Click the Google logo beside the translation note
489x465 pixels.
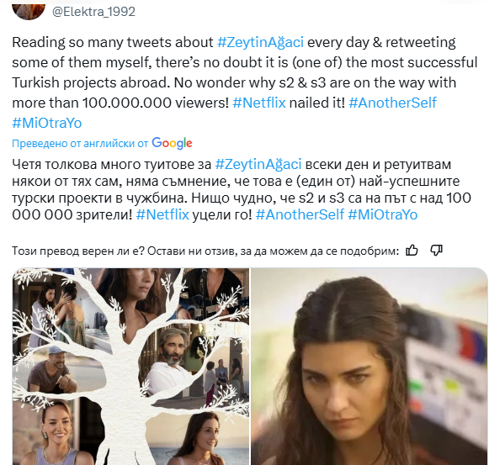coord(172,143)
